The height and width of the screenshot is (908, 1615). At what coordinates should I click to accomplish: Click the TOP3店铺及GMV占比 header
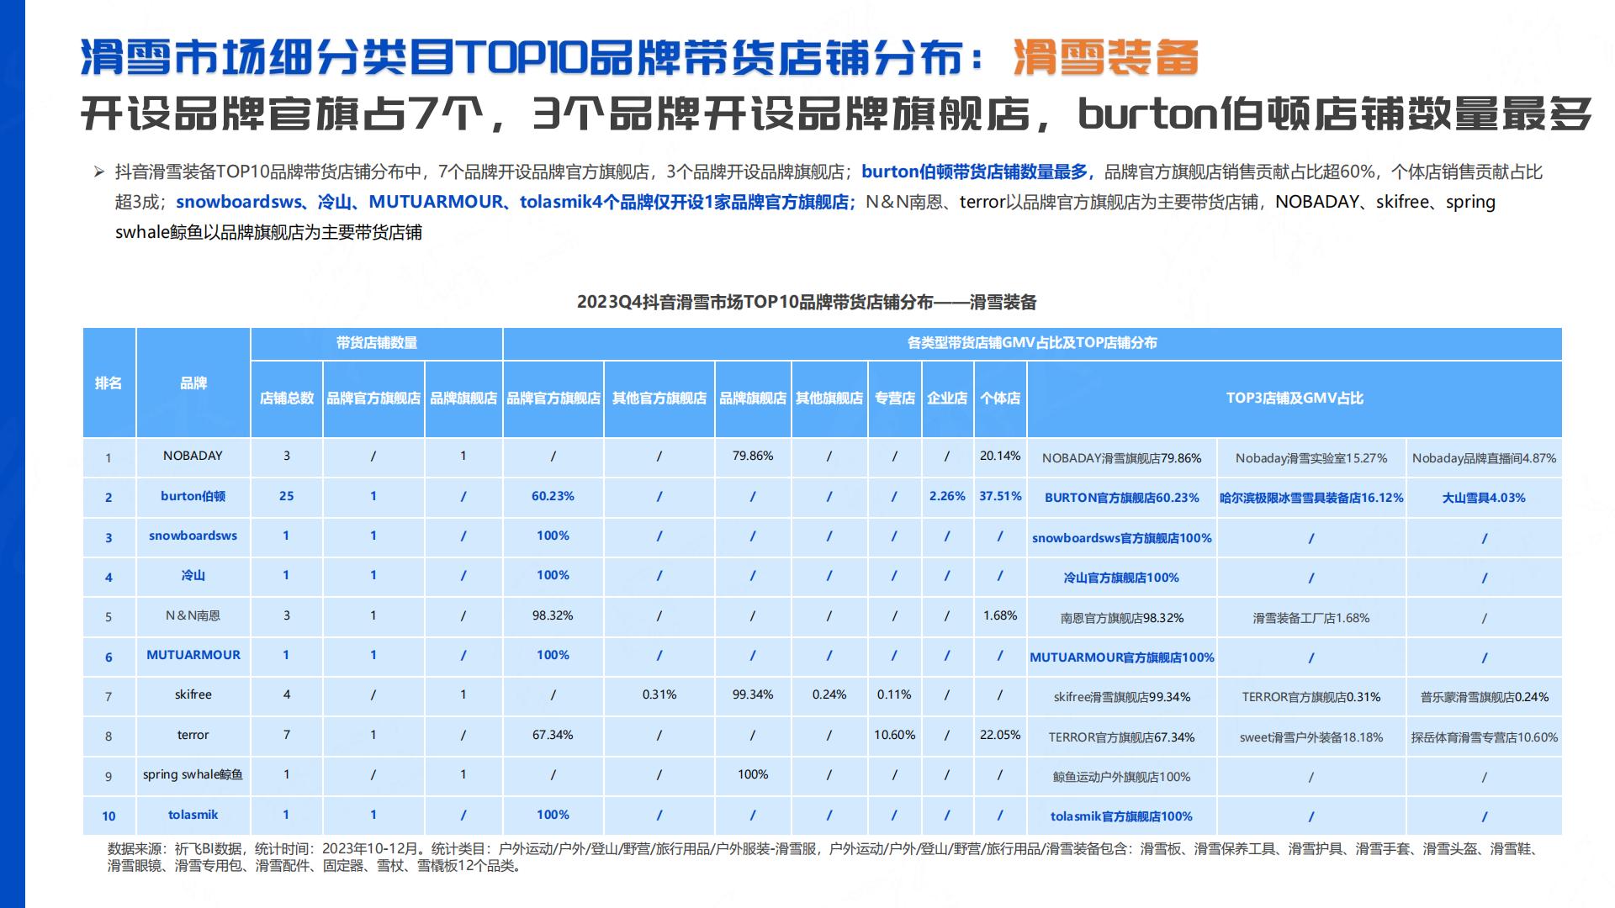click(x=1295, y=399)
